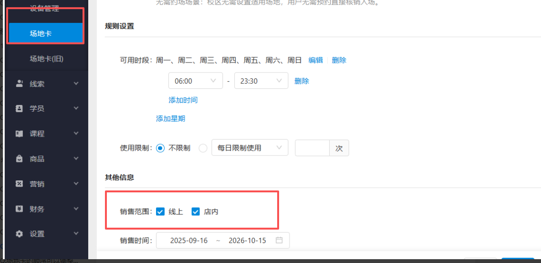Screen dimensions: 541x263
Task: Expand the 财务 menu chevron
Action: click(x=76, y=209)
